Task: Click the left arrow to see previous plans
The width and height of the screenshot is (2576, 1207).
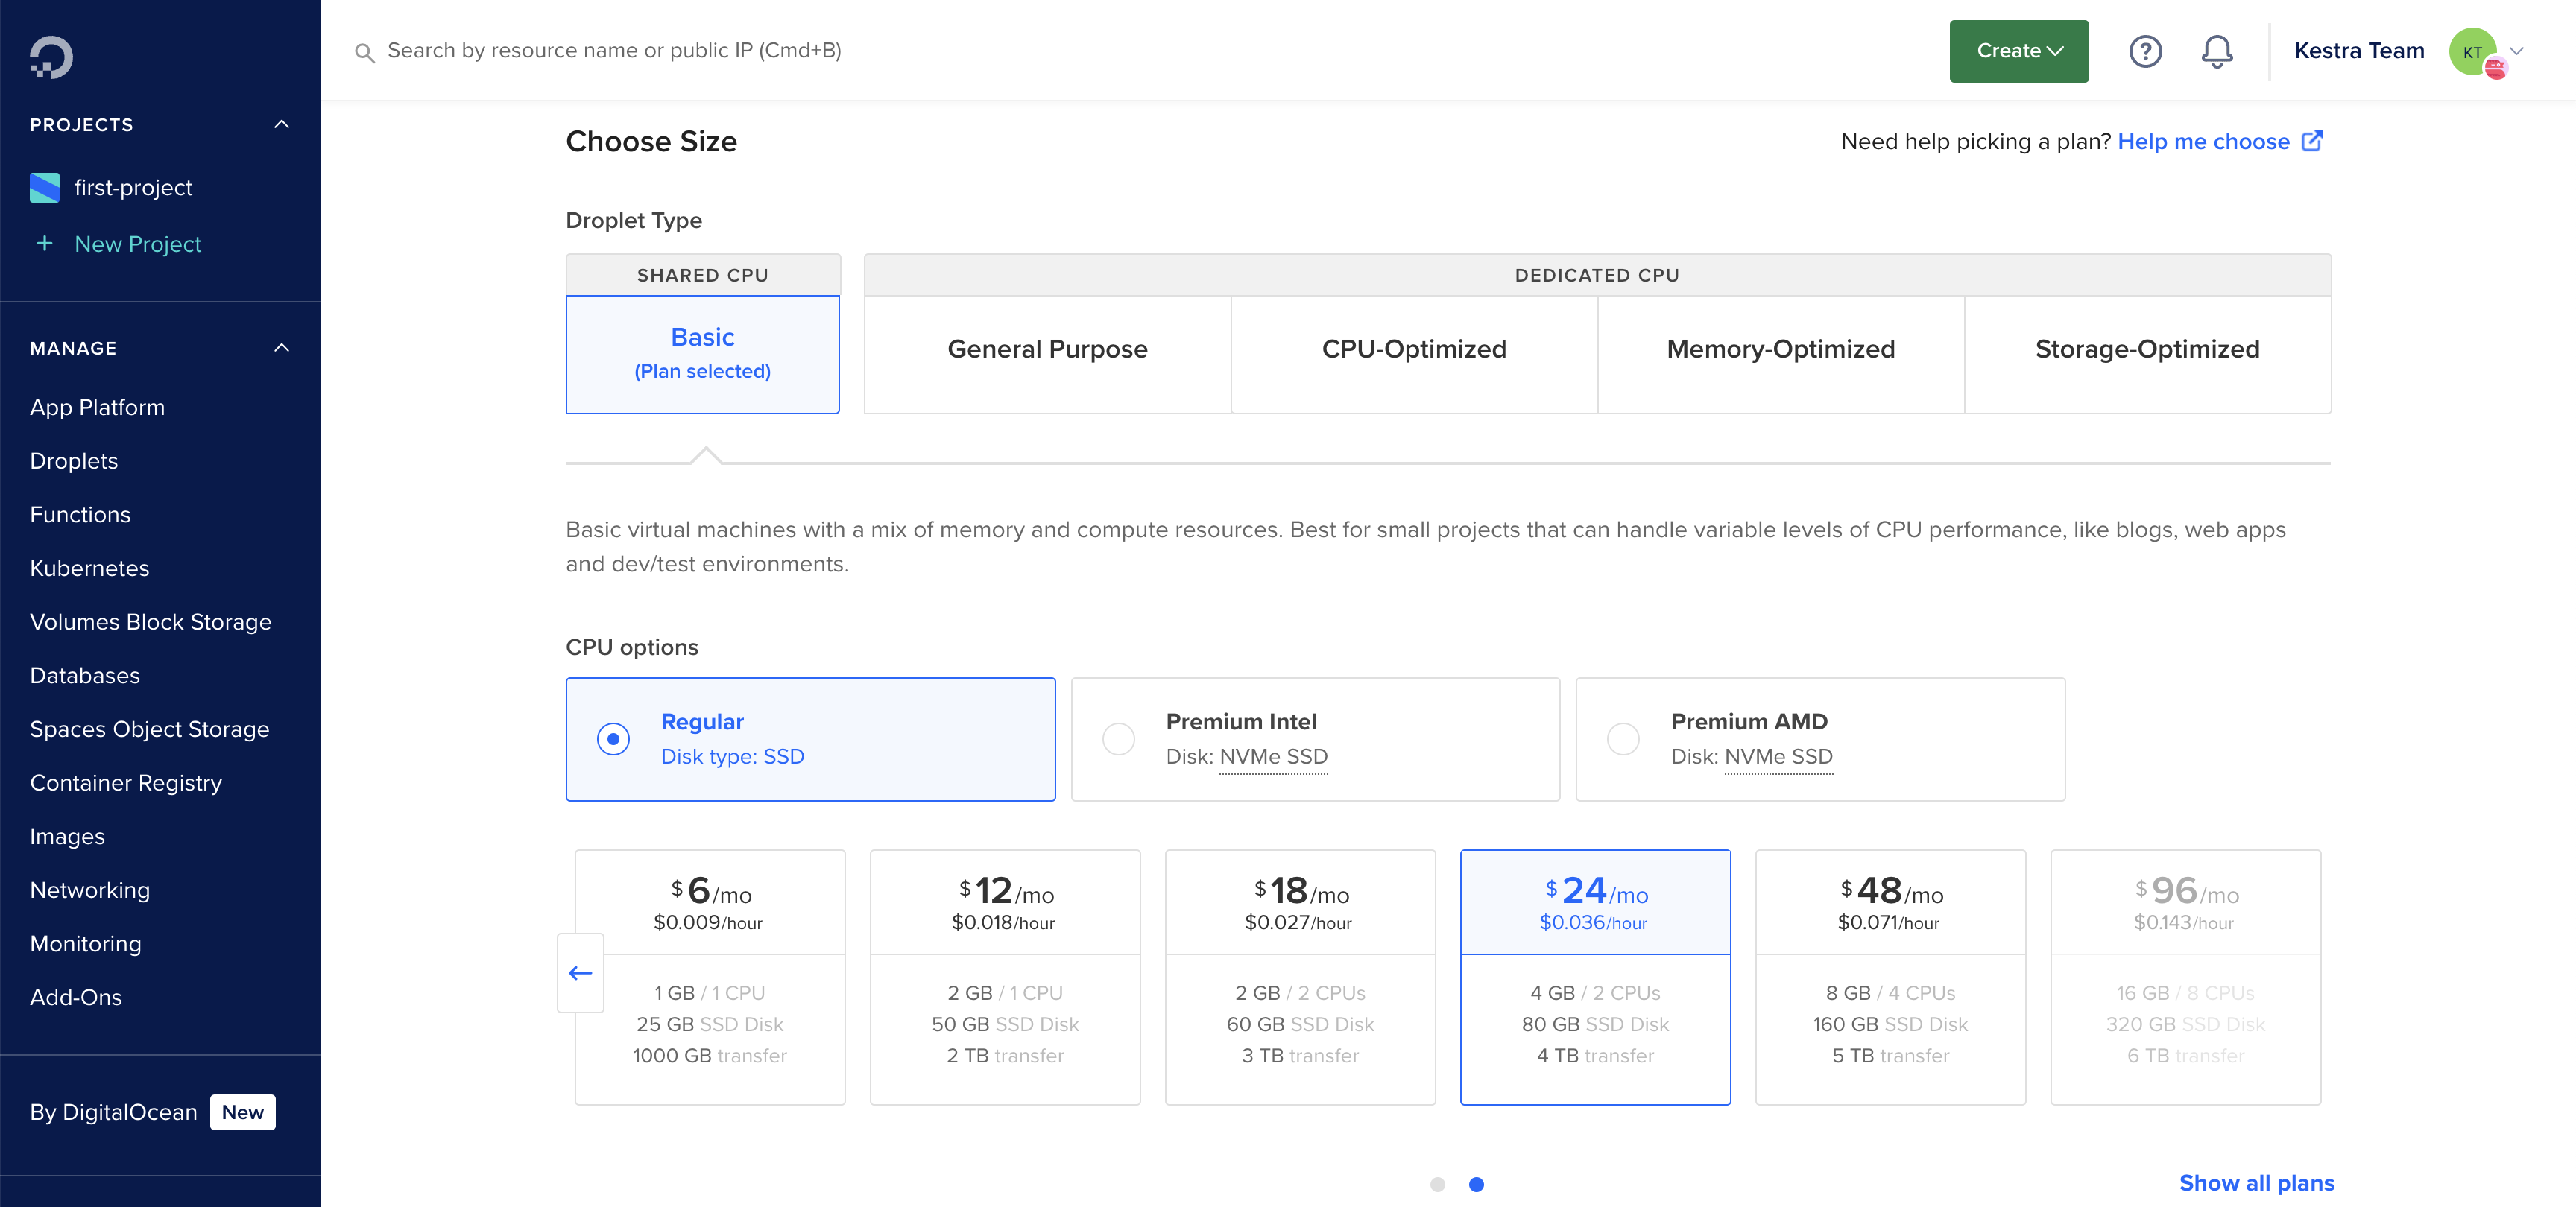Action: point(580,972)
